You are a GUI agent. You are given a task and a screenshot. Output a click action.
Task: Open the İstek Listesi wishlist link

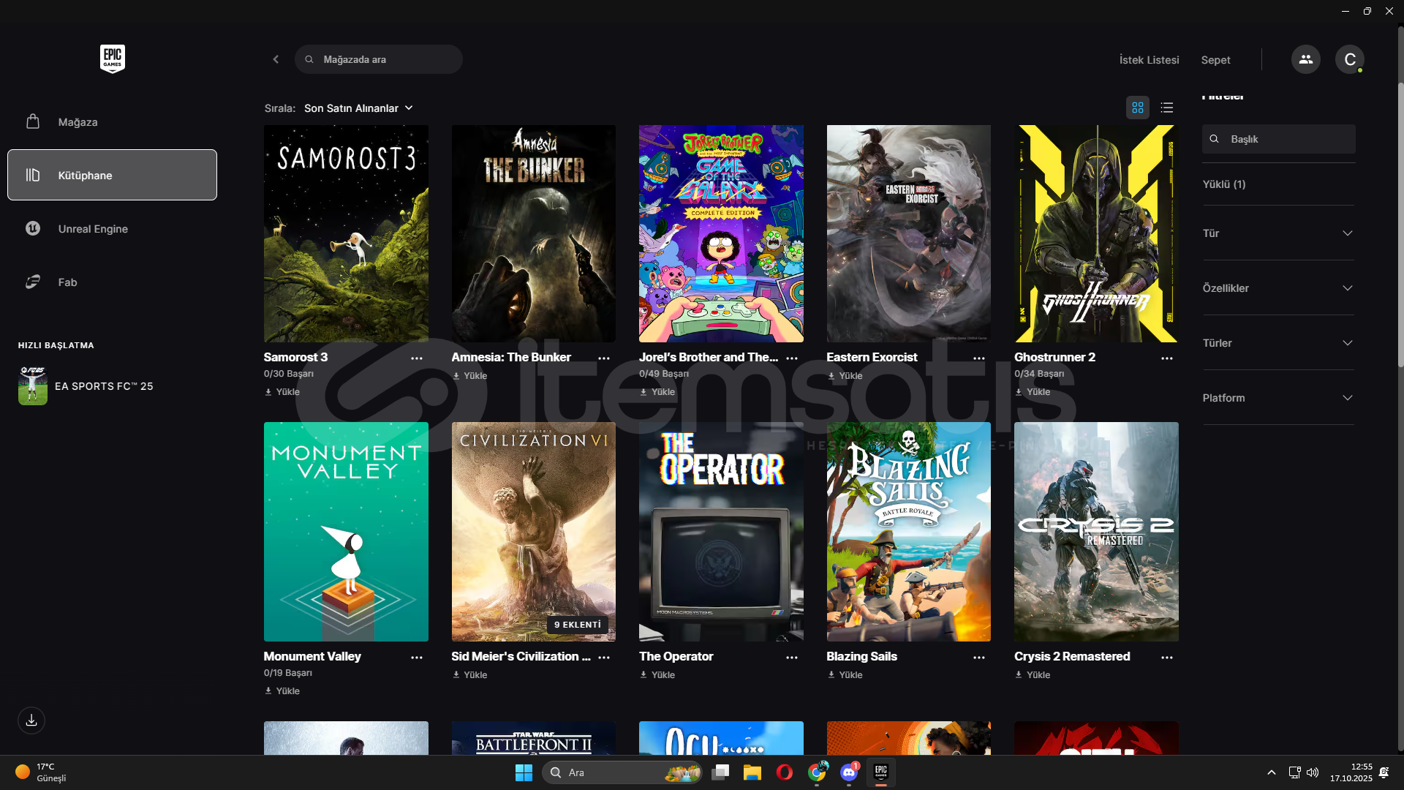[x=1149, y=60]
